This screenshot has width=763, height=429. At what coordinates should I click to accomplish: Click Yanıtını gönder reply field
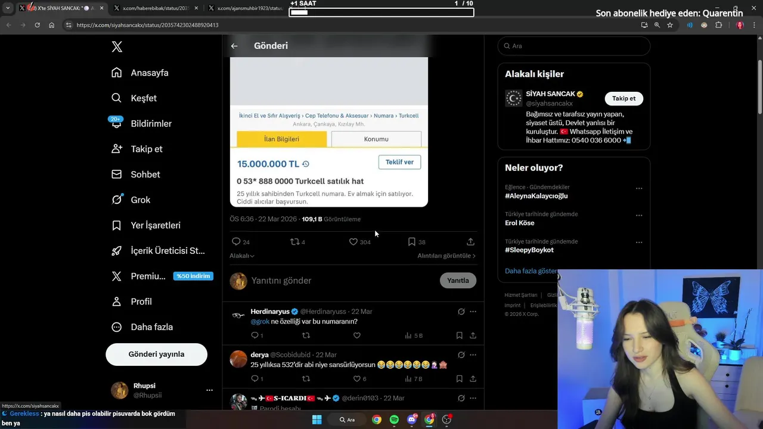click(342, 281)
